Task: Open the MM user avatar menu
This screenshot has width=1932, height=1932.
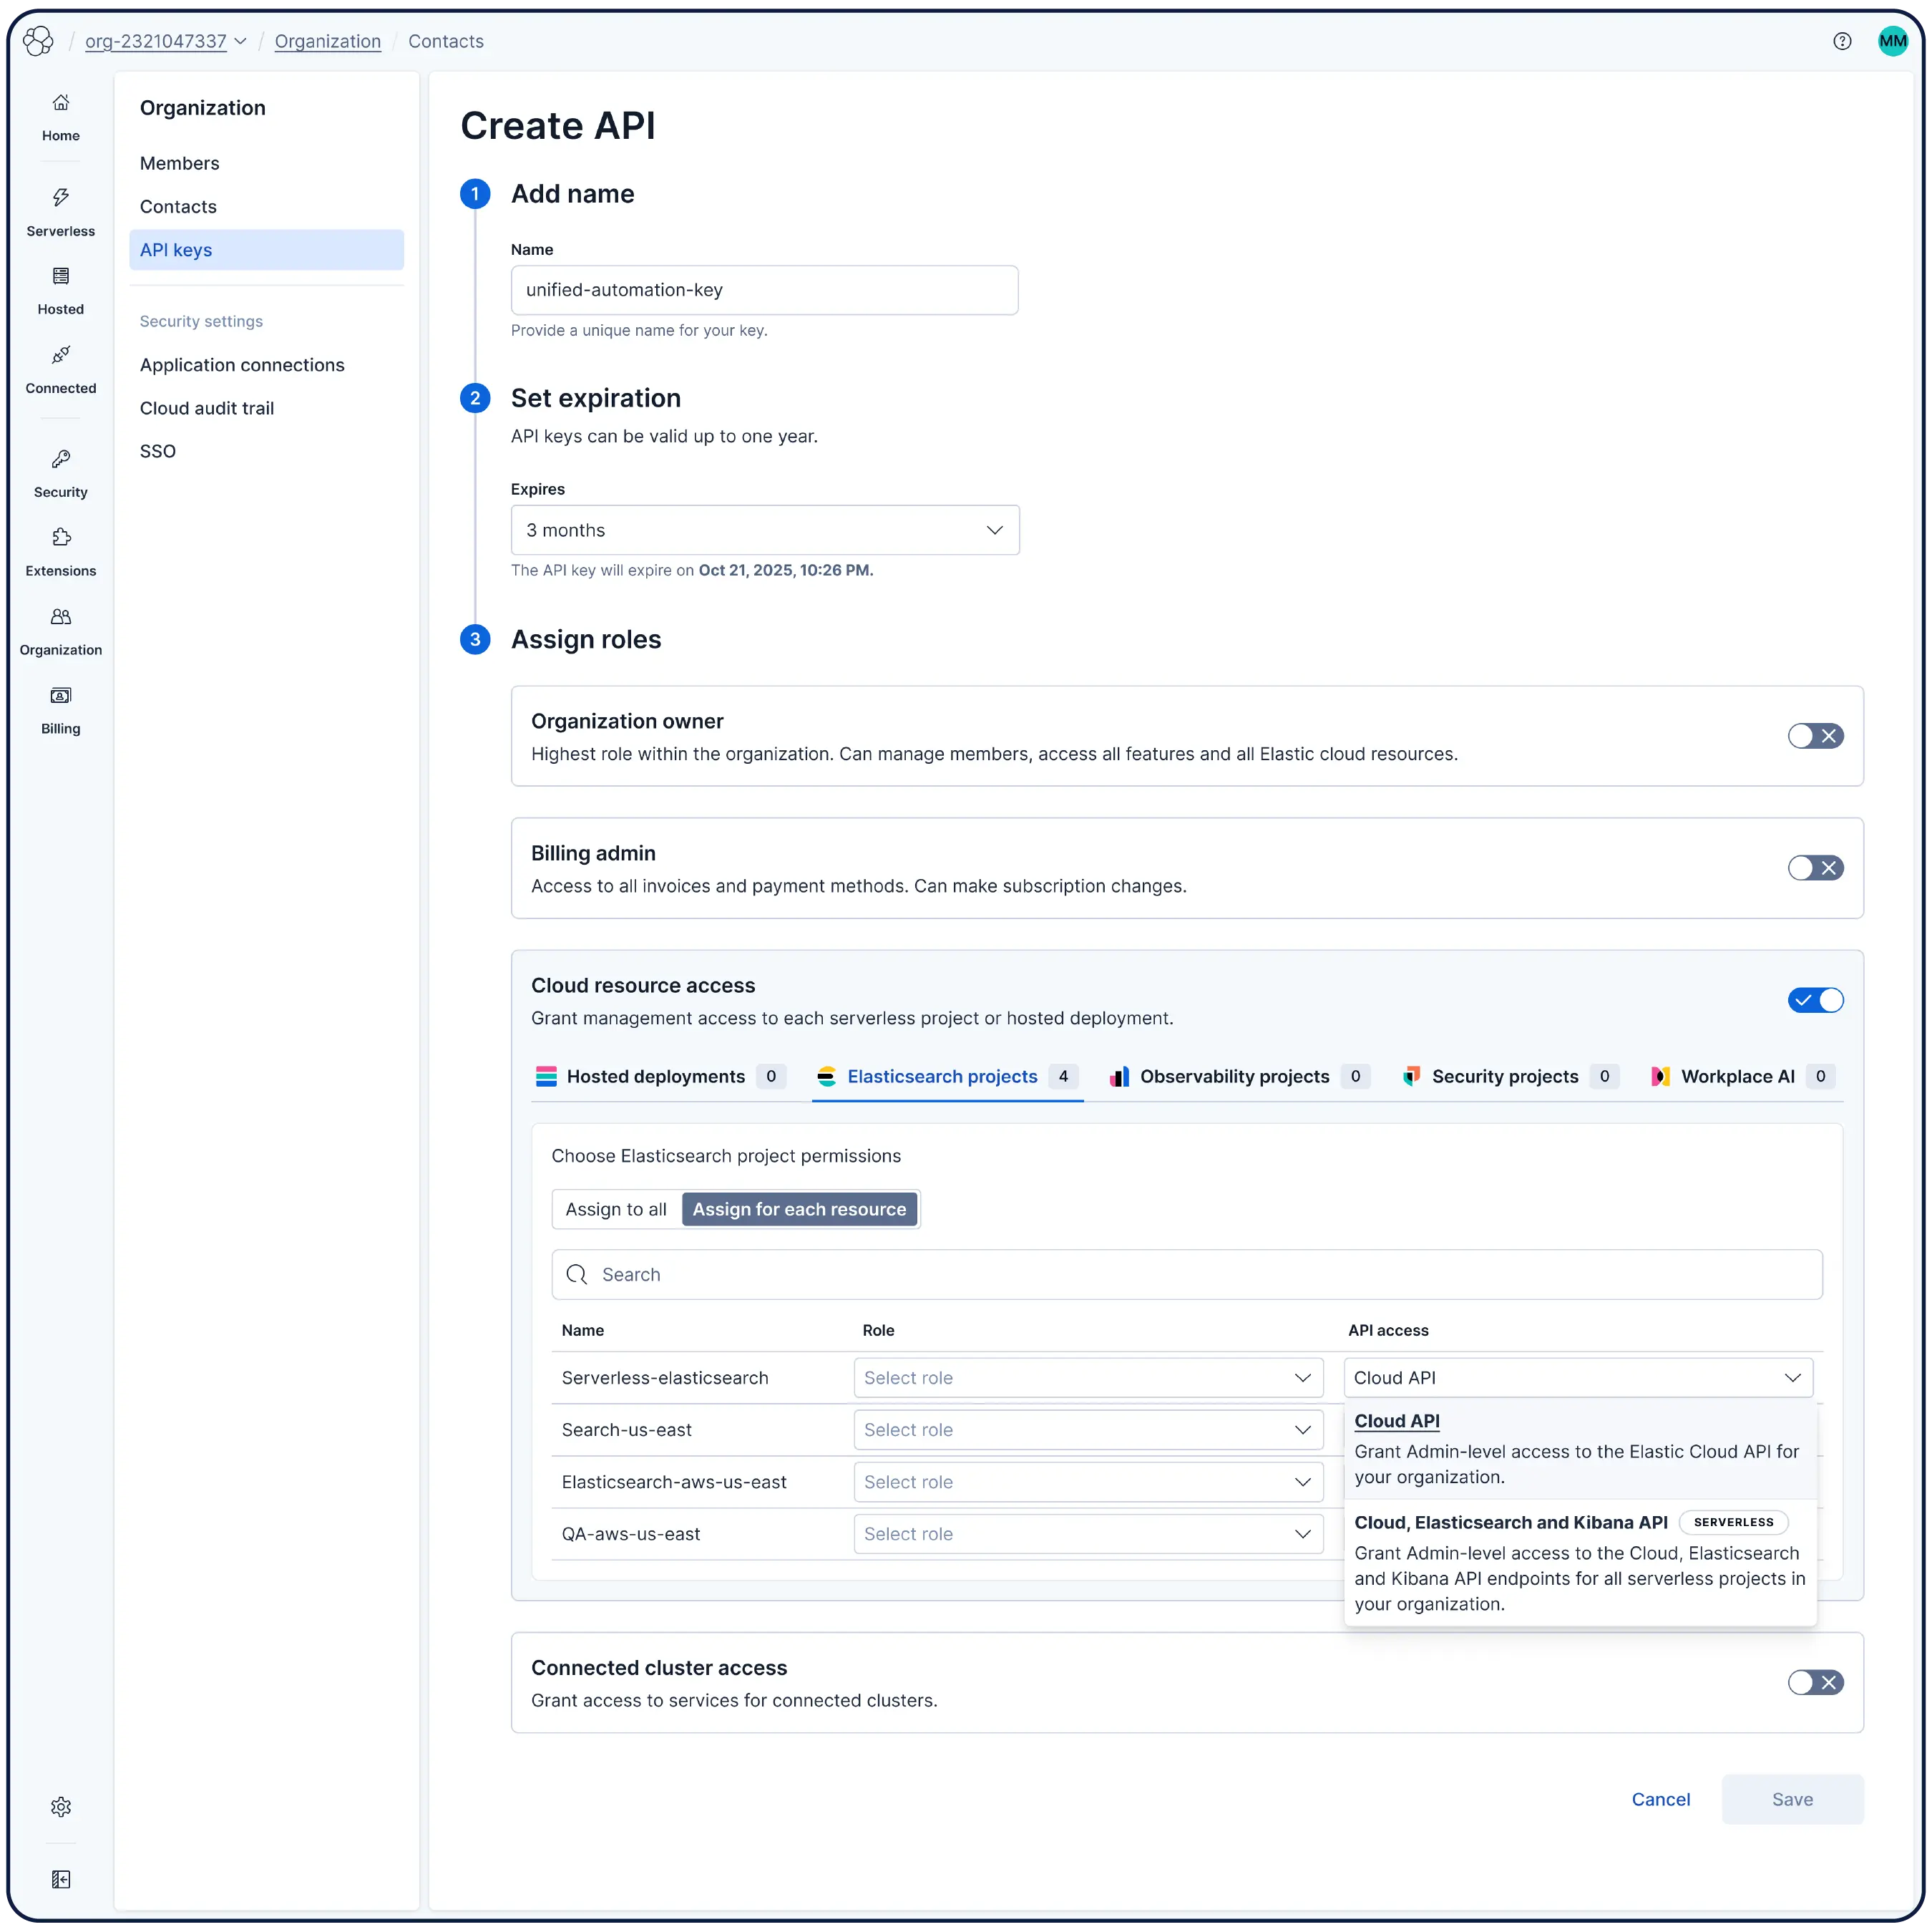Action: click(x=1892, y=41)
